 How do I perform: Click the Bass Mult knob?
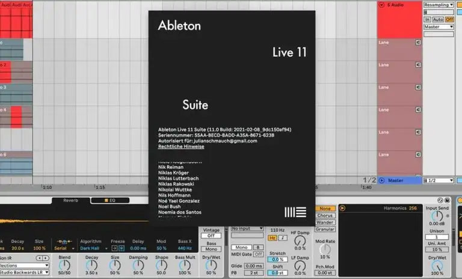pos(185,265)
